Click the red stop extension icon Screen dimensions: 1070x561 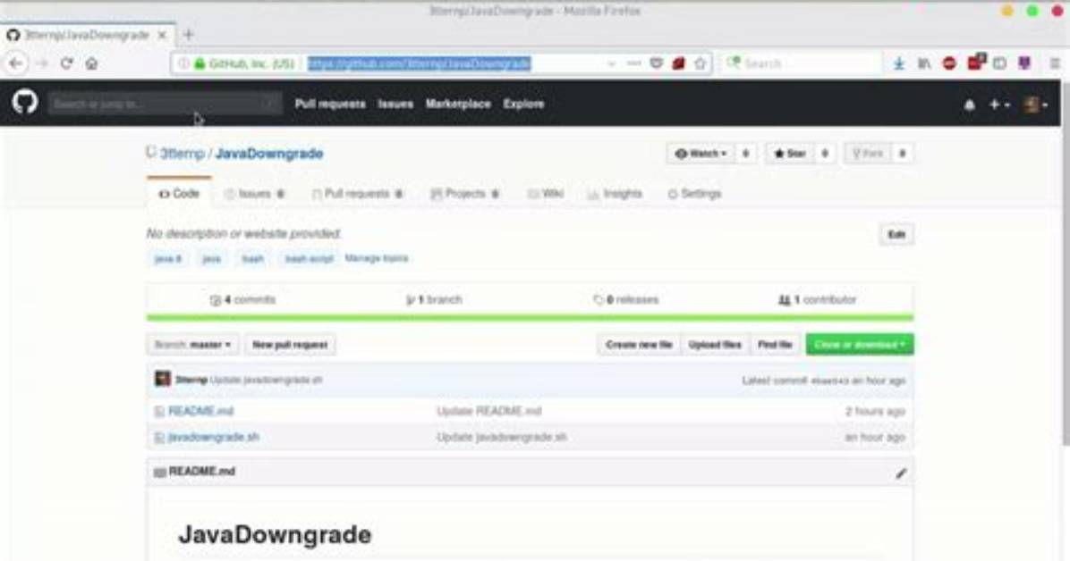click(949, 63)
